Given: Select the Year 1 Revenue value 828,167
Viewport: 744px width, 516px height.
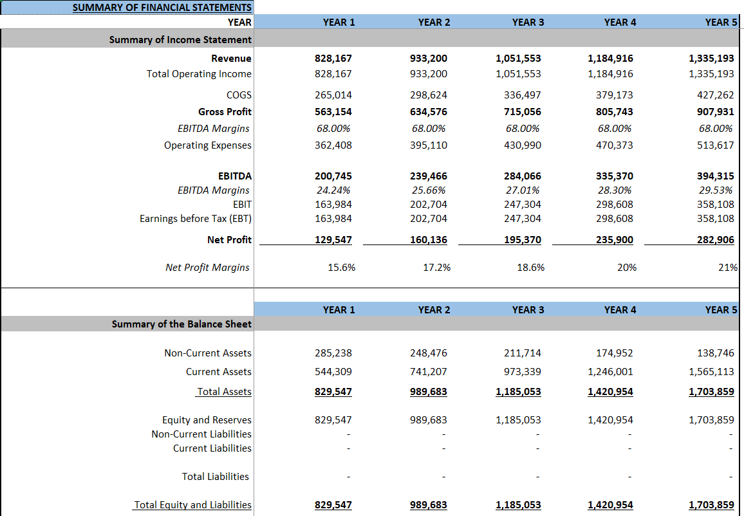Looking at the screenshot, I should (332, 58).
